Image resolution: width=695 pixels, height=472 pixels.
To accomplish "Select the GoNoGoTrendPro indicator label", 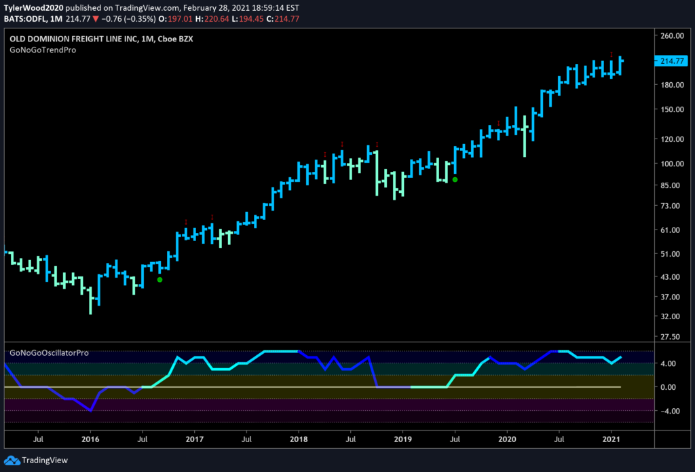I will 43,50.
